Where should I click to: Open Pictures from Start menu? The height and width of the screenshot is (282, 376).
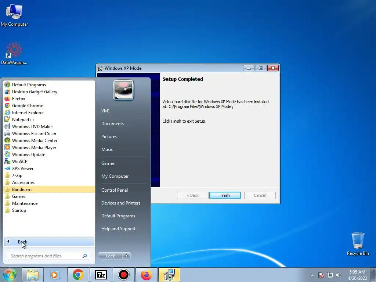point(109,137)
